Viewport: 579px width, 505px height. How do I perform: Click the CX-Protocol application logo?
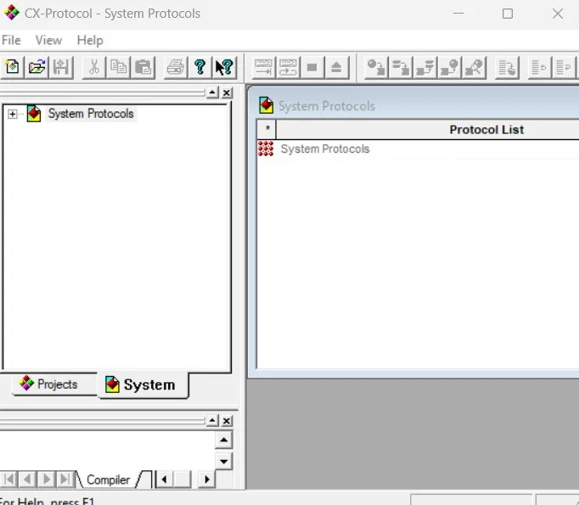point(11,13)
